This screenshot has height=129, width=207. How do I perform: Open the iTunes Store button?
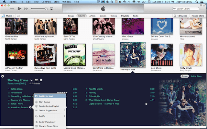pyautogui.click(x=198, y=16)
